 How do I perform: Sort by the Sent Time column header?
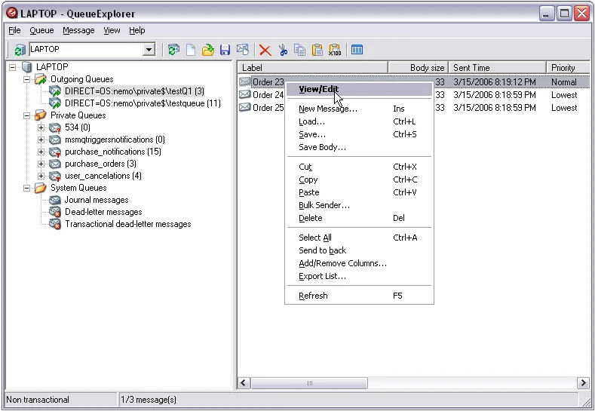[497, 68]
